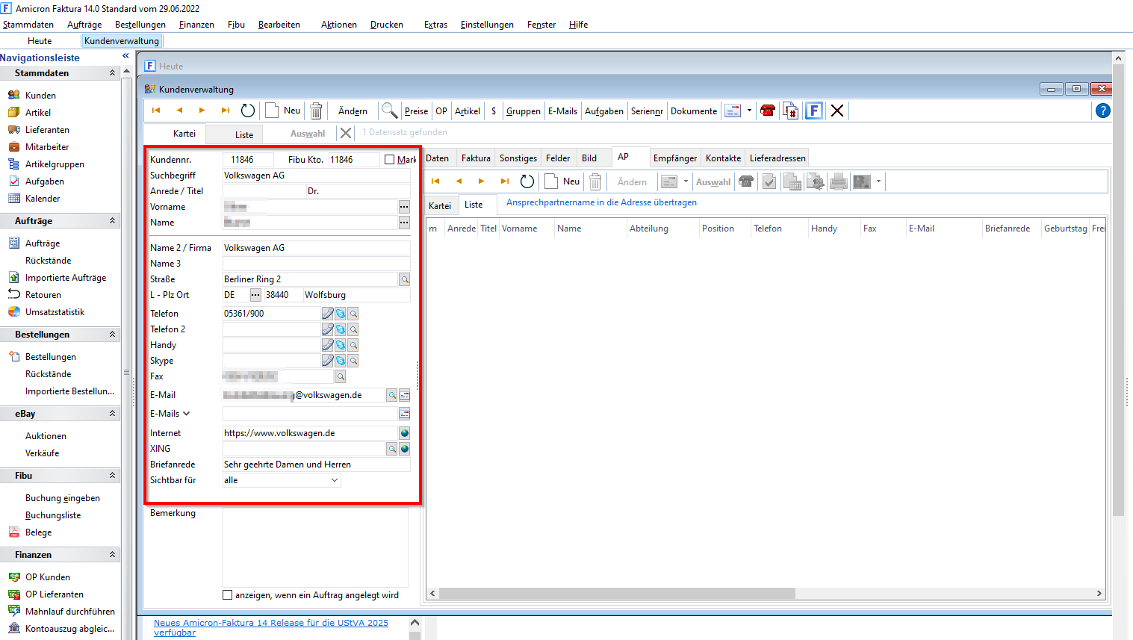Viewport: 1133px width, 640px height.
Task: Refresh the AP contact list
Action: click(527, 181)
